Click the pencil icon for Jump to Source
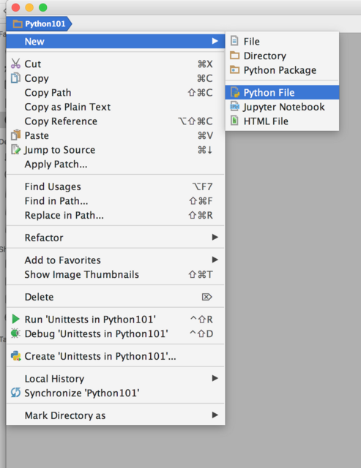Viewport: 361px width, 468px height. [15, 149]
